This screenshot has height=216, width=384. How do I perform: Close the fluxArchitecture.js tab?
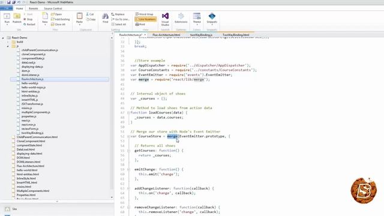pos(145,35)
